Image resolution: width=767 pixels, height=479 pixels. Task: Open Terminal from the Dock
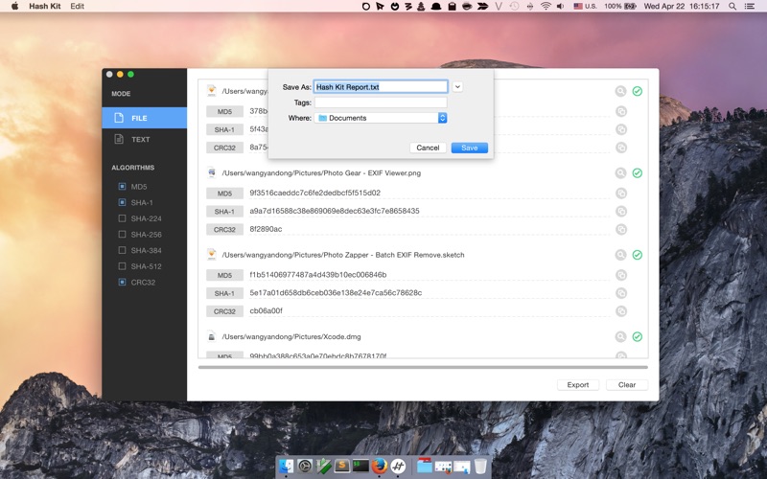360,466
